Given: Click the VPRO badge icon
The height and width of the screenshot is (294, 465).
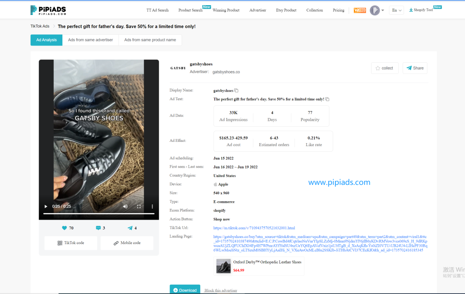Looking at the screenshot, I should pos(360,10).
